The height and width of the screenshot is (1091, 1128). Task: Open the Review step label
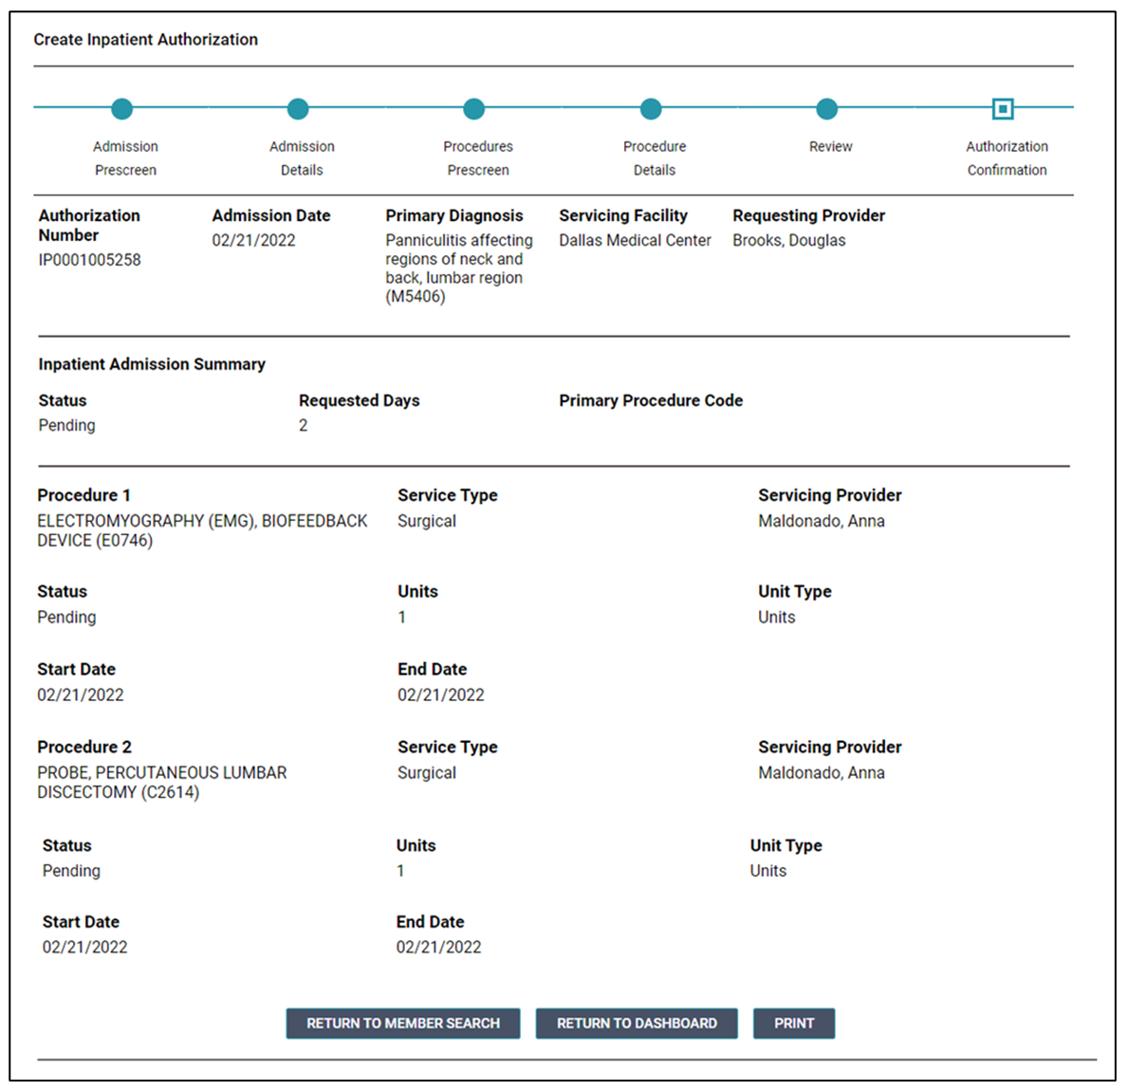(x=831, y=147)
